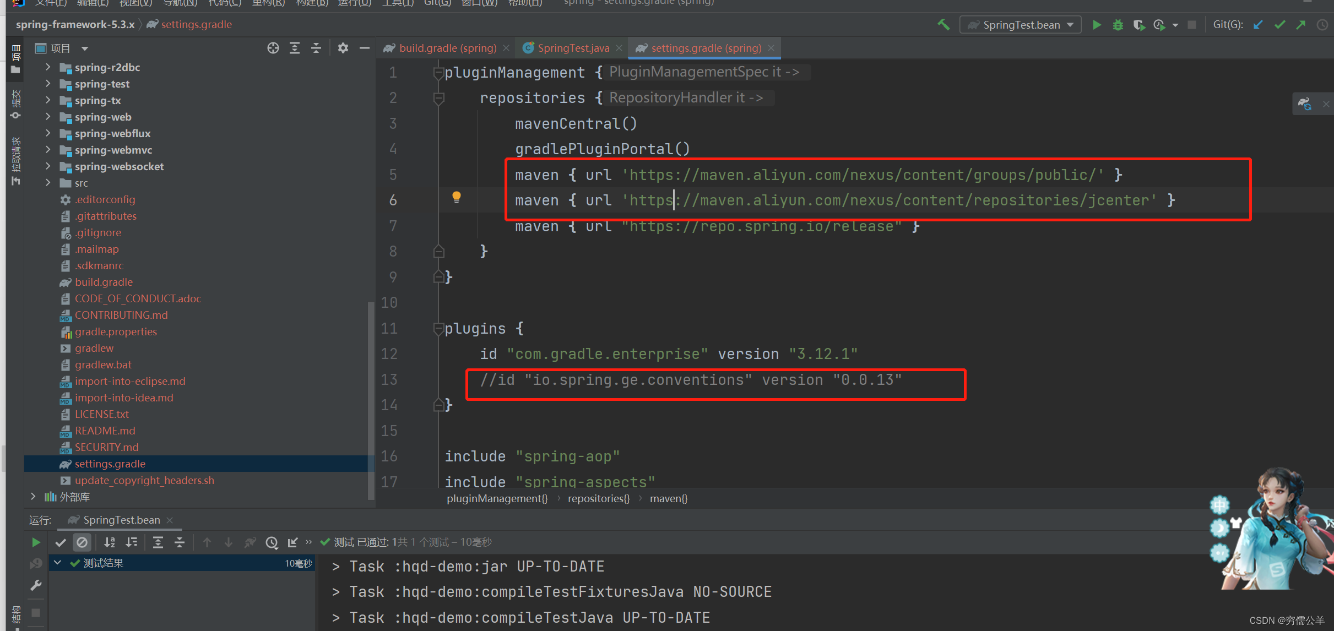Click the intention lightbulb on line 6
Image resolution: width=1334 pixels, height=631 pixels.
tap(456, 197)
